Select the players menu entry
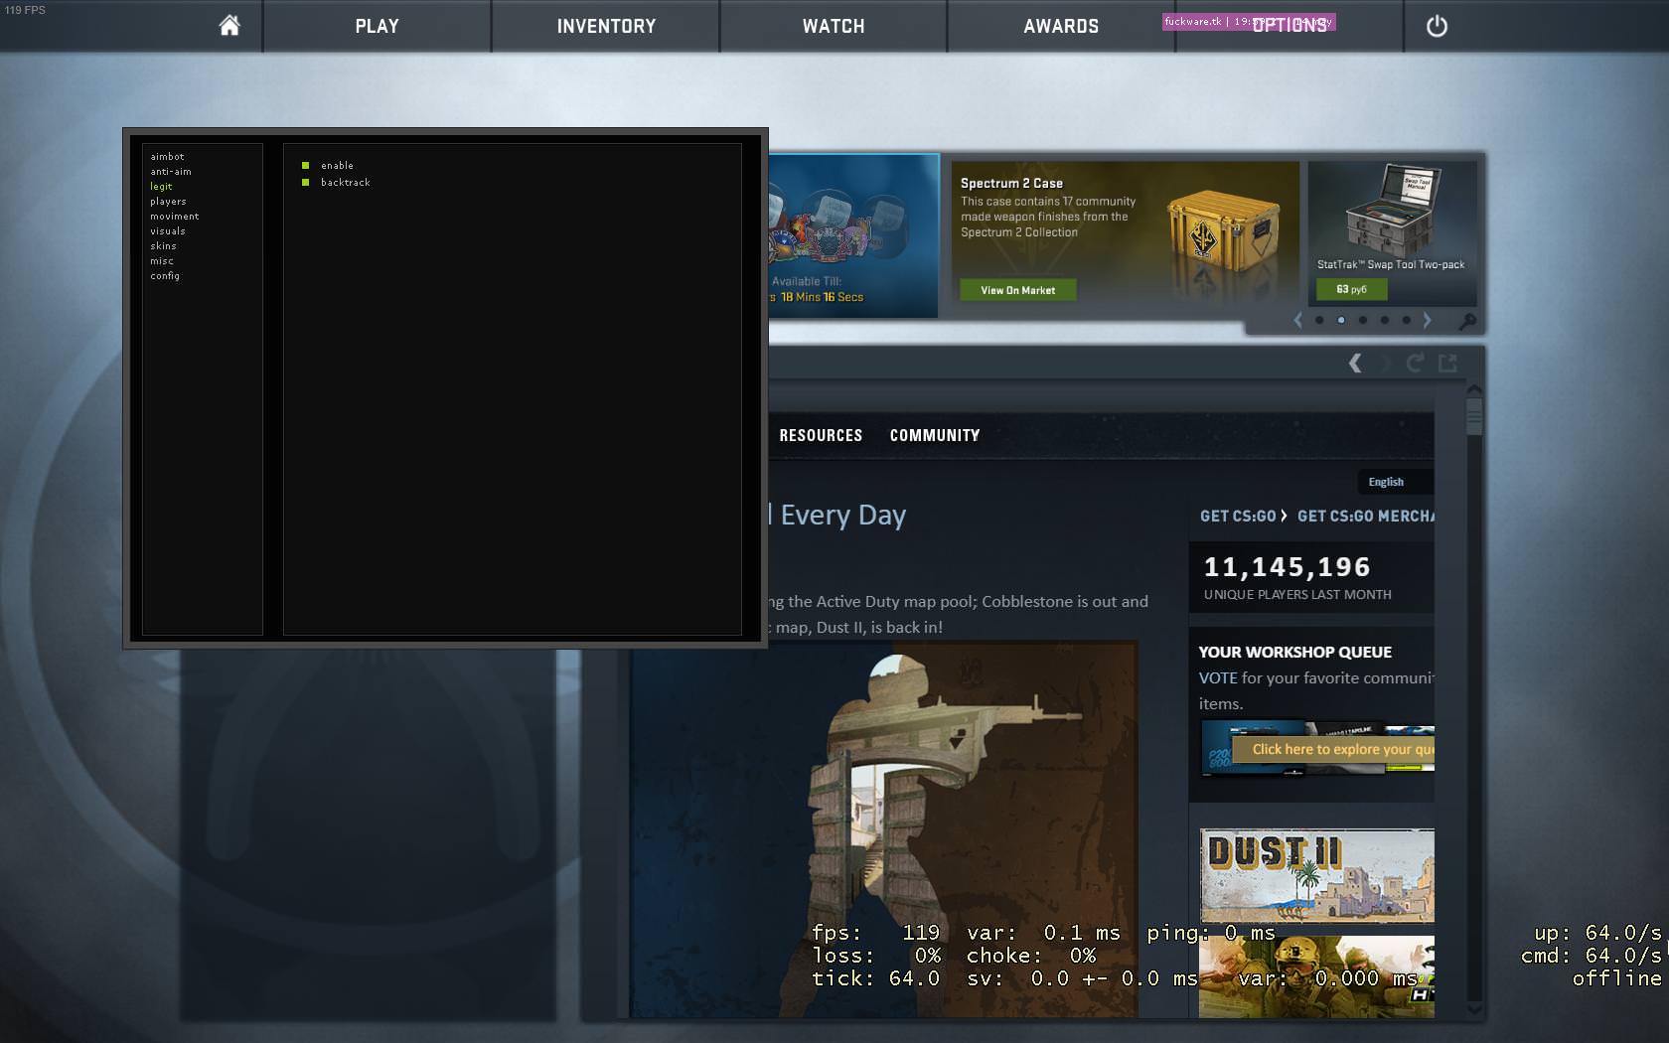1669x1043 pixels. pyautogui.click(x=168, y=202)
